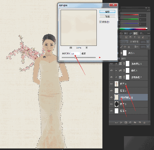Click the lock all padlock icon
This screenshot has width=154, height=150.
(129, 47)
